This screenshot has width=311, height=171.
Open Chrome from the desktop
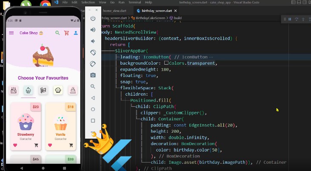[45, 3]
